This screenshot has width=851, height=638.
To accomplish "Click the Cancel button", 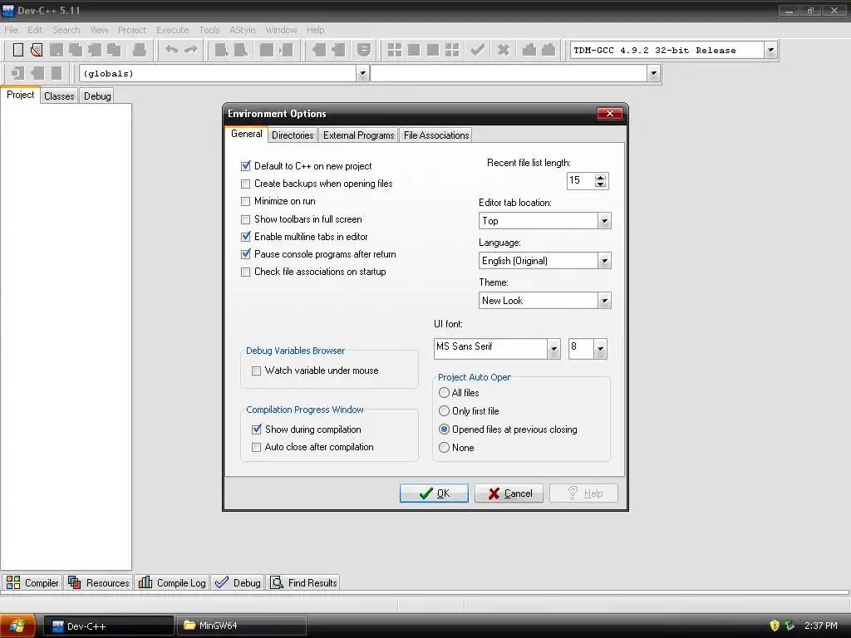I will pos(509,493).
